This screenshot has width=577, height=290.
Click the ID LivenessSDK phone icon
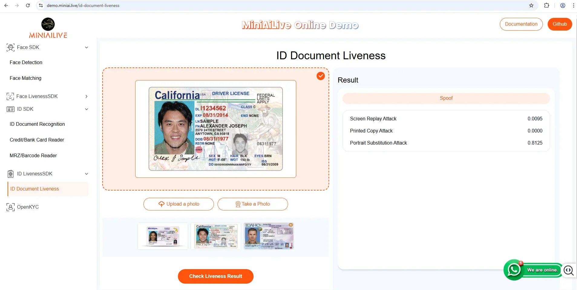click(x=10, y=174)
